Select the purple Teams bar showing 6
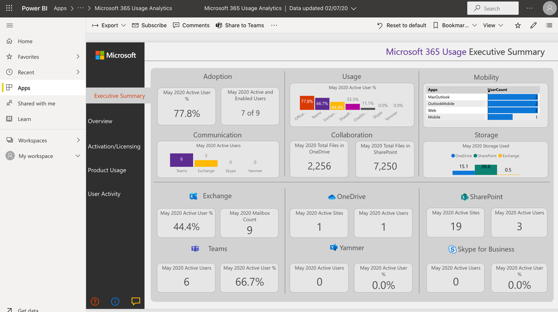Viewport: 558px width, 312px height. pos(182,160)
